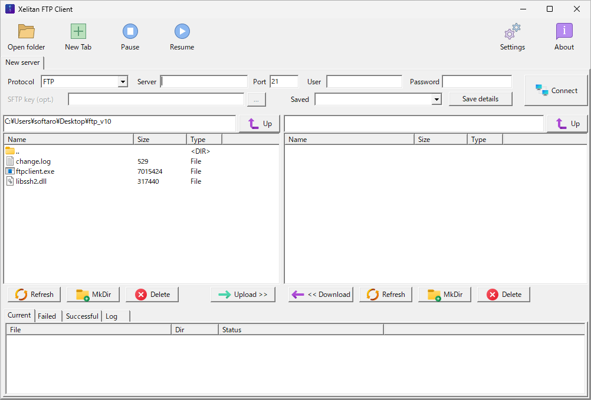
Task: Click the size value '317440'
Action: [x=148, y=181]
